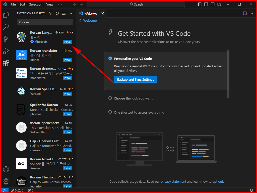Open Korean Language Pack globe thumbnail
Viewport: 257px width, 193px height.
[x=21, y=37]
